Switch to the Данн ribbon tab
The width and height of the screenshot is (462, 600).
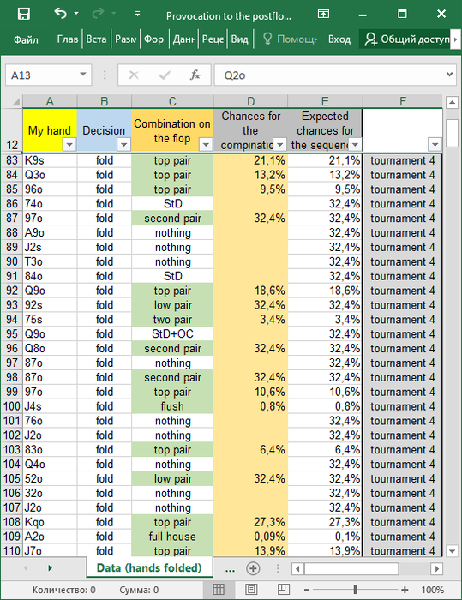click(x=183, y=39)
